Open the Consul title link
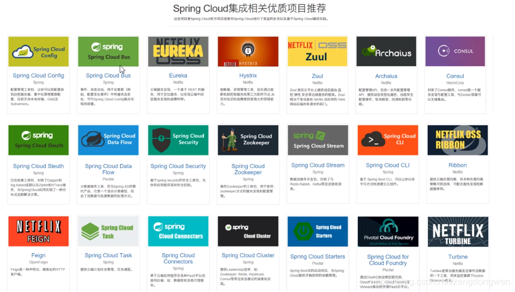515x292 pixels. 455,76
